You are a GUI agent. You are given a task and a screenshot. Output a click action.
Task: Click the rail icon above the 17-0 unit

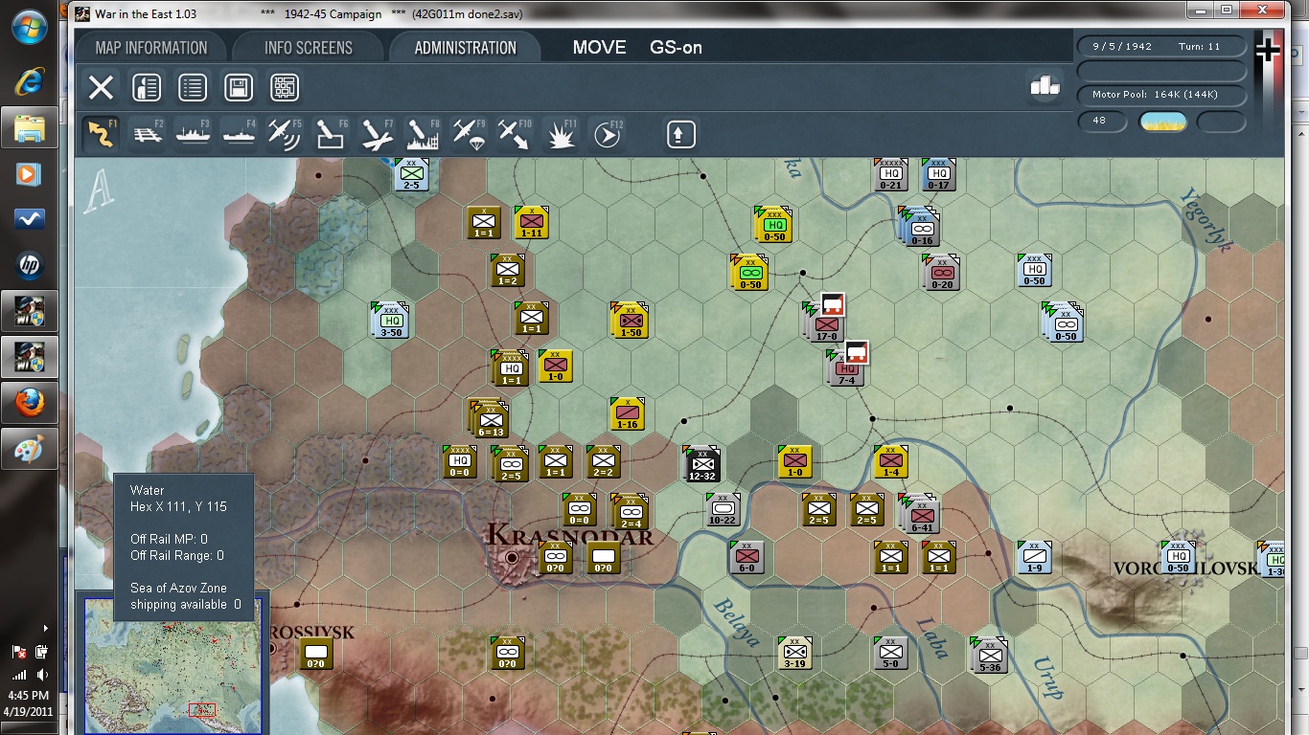click(833, 305)
